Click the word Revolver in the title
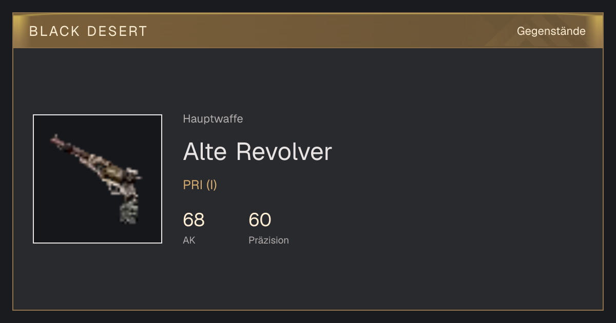Viewport: 616px width, 323px height. tap(284, 152)
